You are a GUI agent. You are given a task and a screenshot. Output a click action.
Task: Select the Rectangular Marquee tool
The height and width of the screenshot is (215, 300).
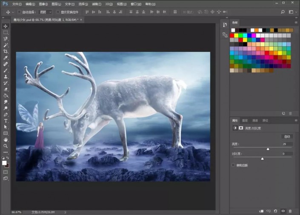pos(6,32)
